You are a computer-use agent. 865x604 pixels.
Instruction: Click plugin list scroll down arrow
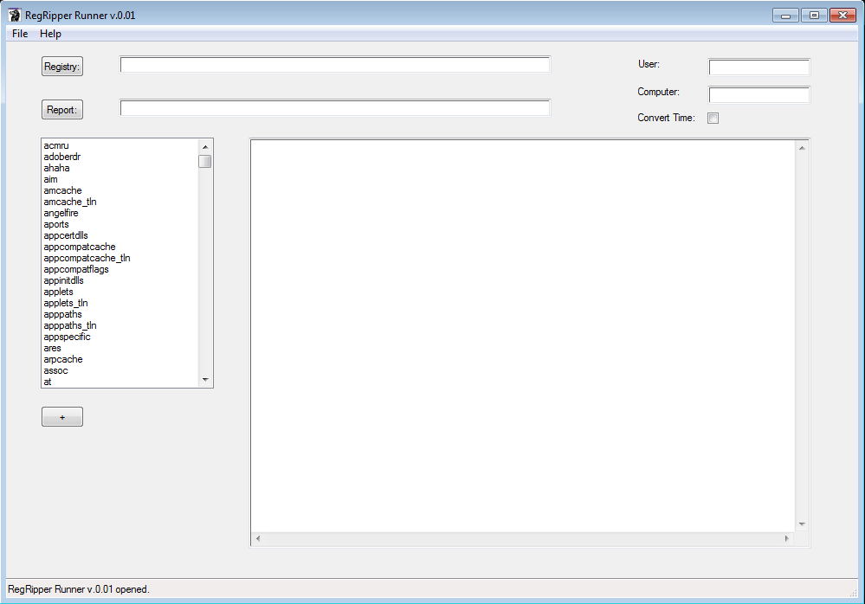(x=205, y=380)
